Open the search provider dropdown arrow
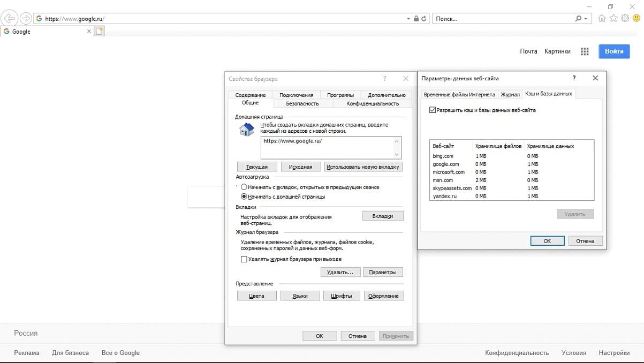Image resolution: width=644 pixels, height=363 pixels. tap(586, 19)
